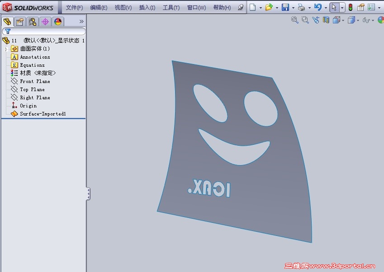Click the View Orientation cube icon
This screenshot has width=384, height=272.
pyautogui.click(x=337, y=20)
